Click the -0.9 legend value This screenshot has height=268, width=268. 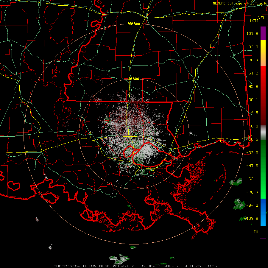[253, 126]
